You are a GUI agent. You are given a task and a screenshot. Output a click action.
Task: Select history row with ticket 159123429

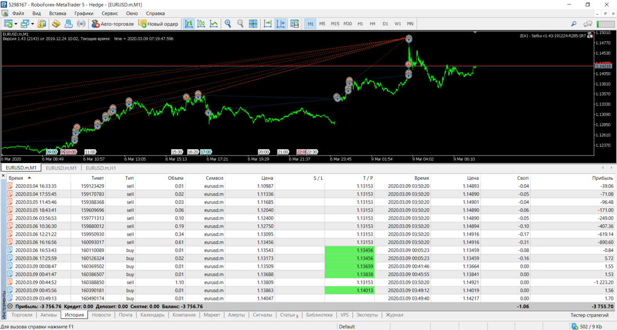pos(311,186)
